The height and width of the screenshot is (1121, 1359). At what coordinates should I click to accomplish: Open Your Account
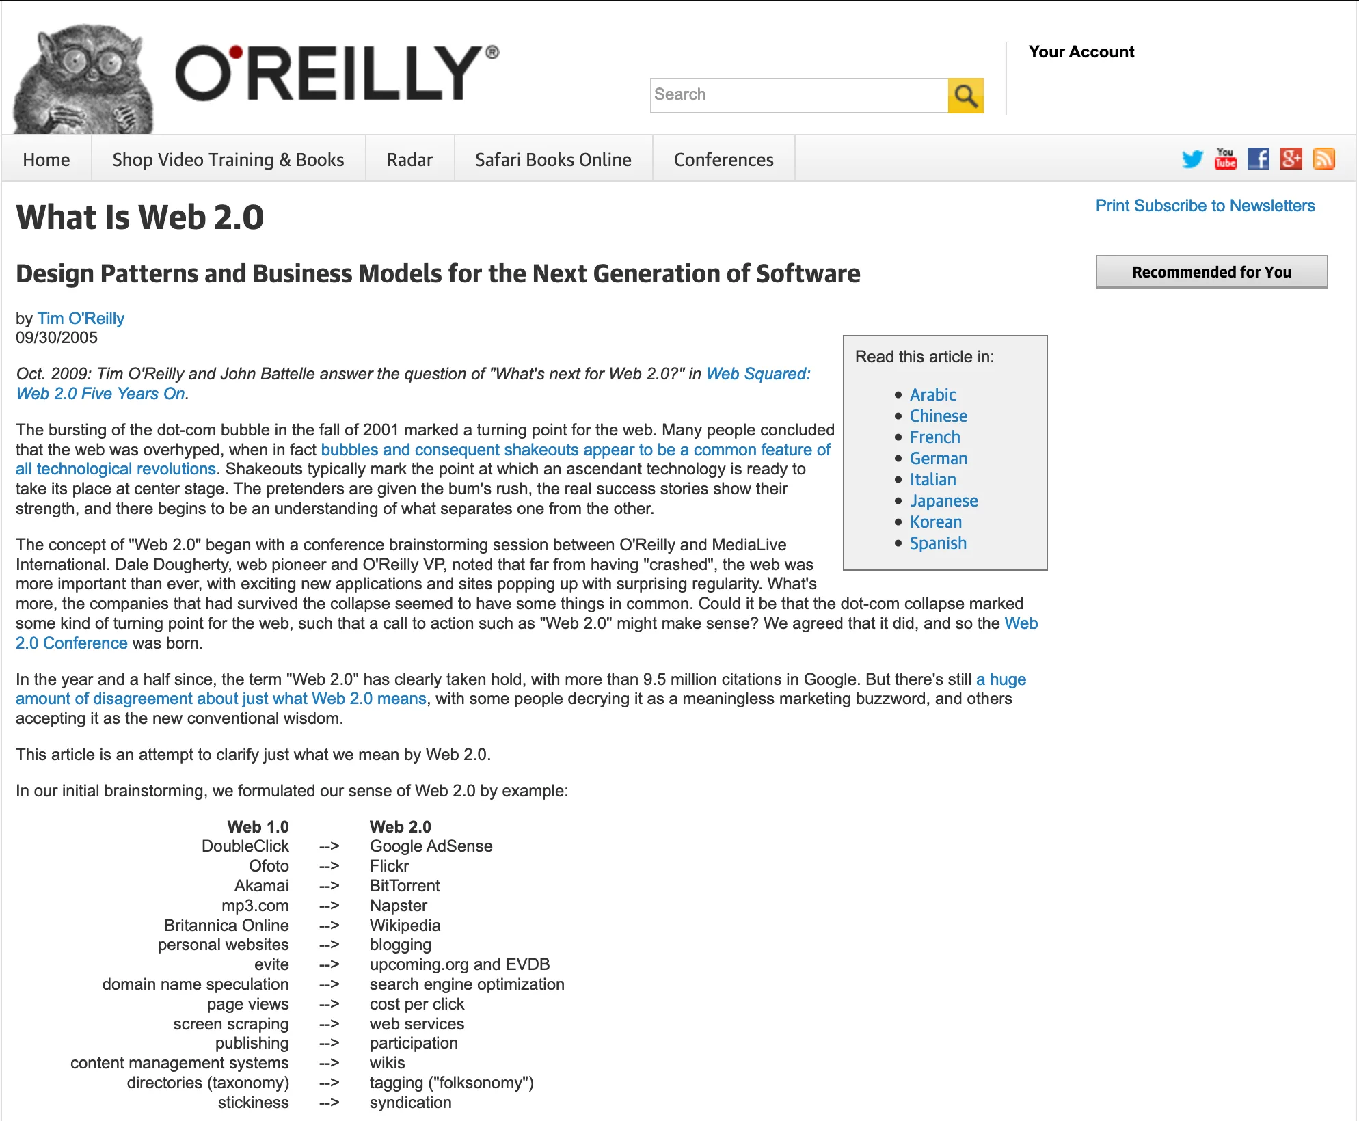point(1081,52)
